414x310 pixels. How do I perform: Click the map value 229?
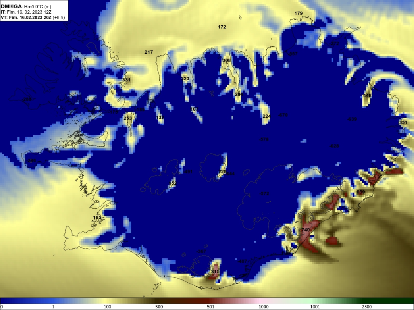coord(222,172)
